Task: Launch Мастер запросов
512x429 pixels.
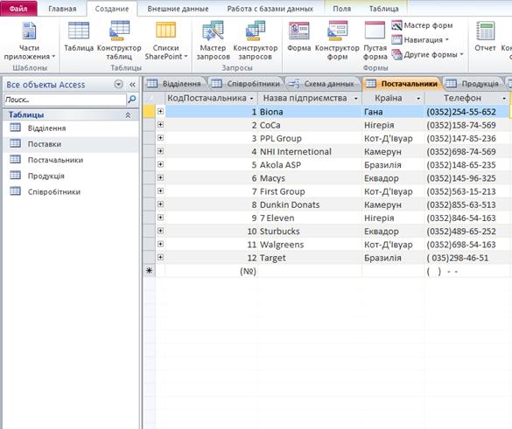Action: point(213,41)
